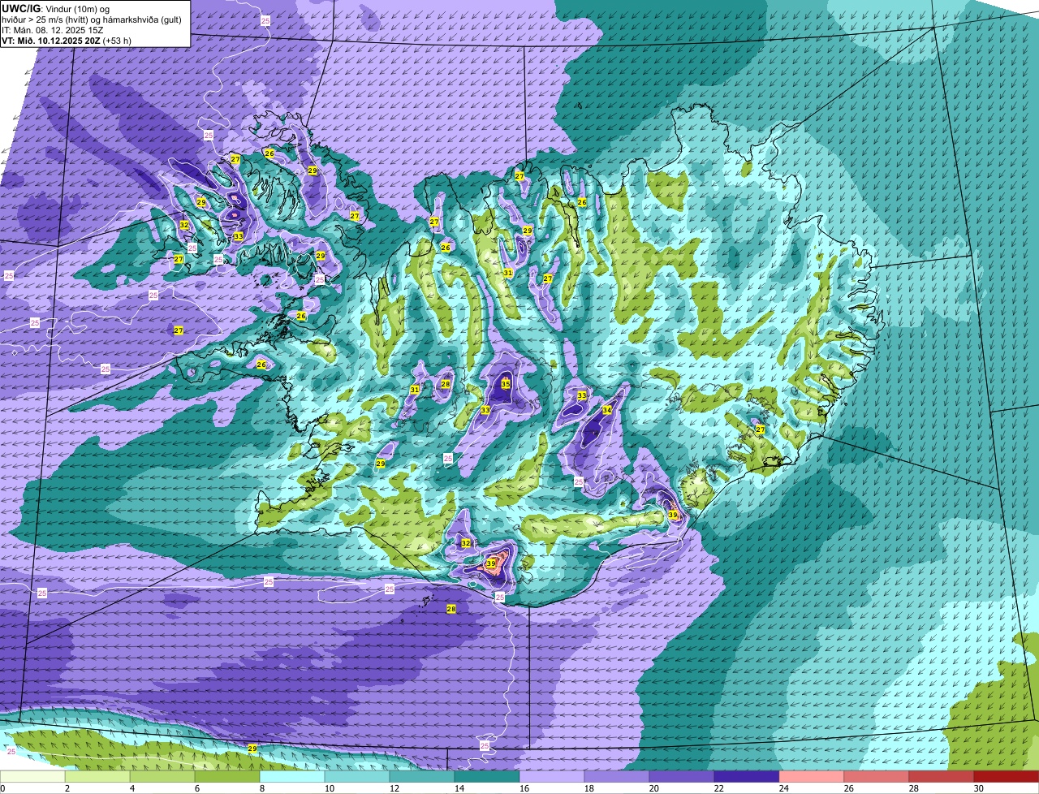The width and height of the screenshot is (1039, 794).
Task: Select the light pink 24–26 legend swatch
Action: (813, 777)
